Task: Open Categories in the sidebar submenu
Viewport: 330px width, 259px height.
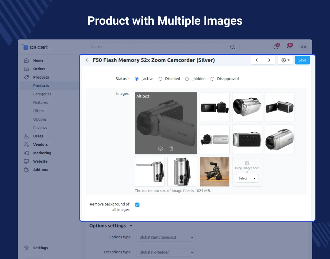Action: click(42, 94)
